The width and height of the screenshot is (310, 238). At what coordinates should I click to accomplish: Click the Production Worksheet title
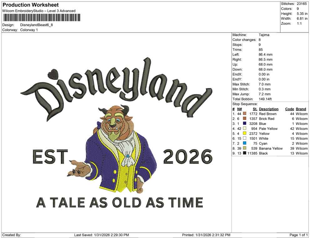[30, 5]
